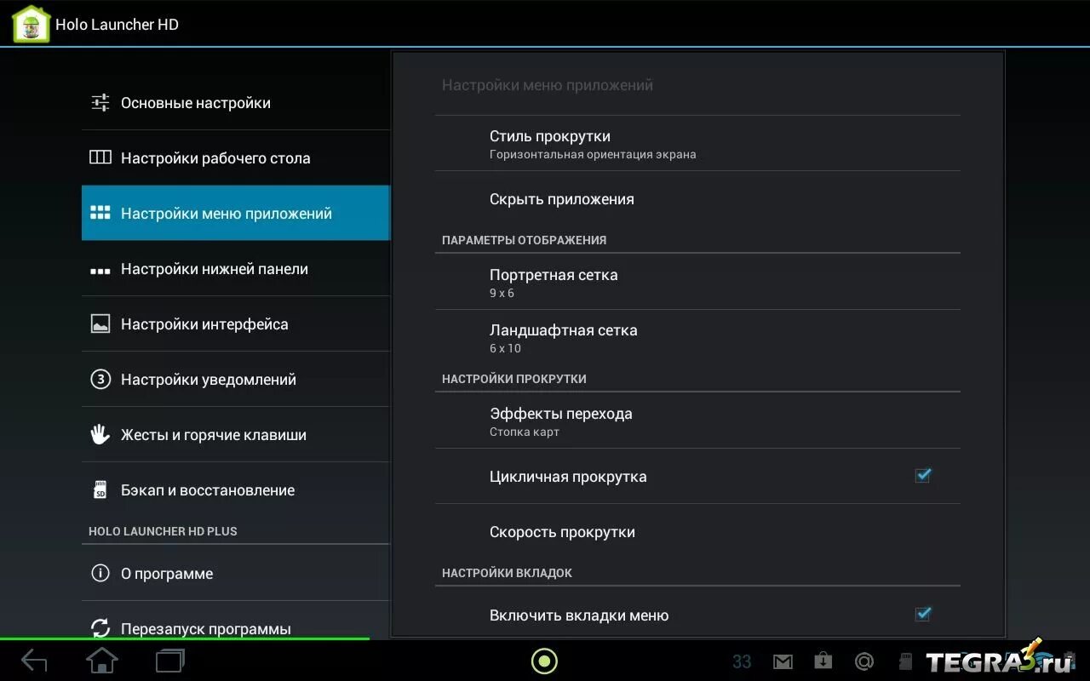Click the Перезапуск программы refresh icon

[x=100, y=628]
